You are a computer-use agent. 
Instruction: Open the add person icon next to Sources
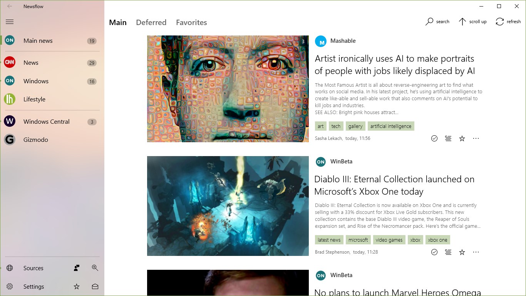pyautogui.click(x=76, y=268)
